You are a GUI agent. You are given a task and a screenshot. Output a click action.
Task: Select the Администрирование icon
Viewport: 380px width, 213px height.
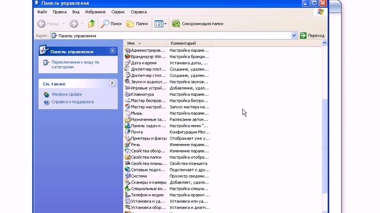coord(128,50)
